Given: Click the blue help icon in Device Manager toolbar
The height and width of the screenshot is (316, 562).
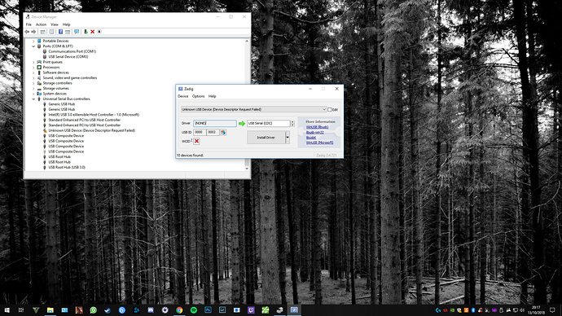Looking at the screenshot, I should (60, 32).
